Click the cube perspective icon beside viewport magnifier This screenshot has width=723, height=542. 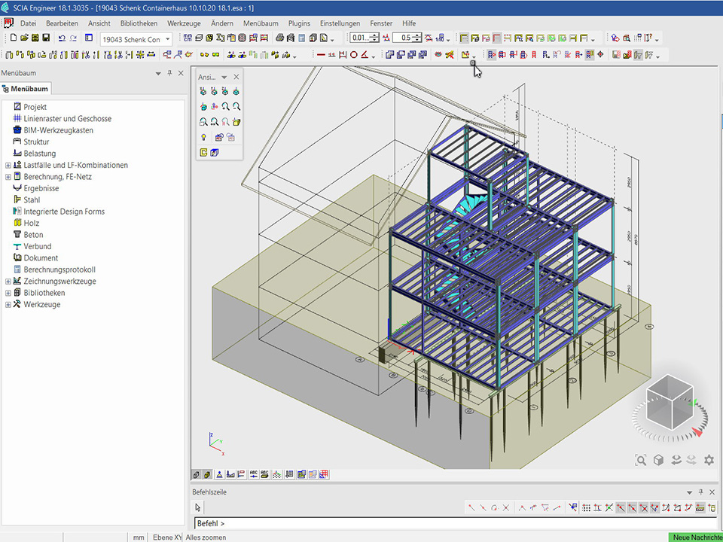point(658,460)
